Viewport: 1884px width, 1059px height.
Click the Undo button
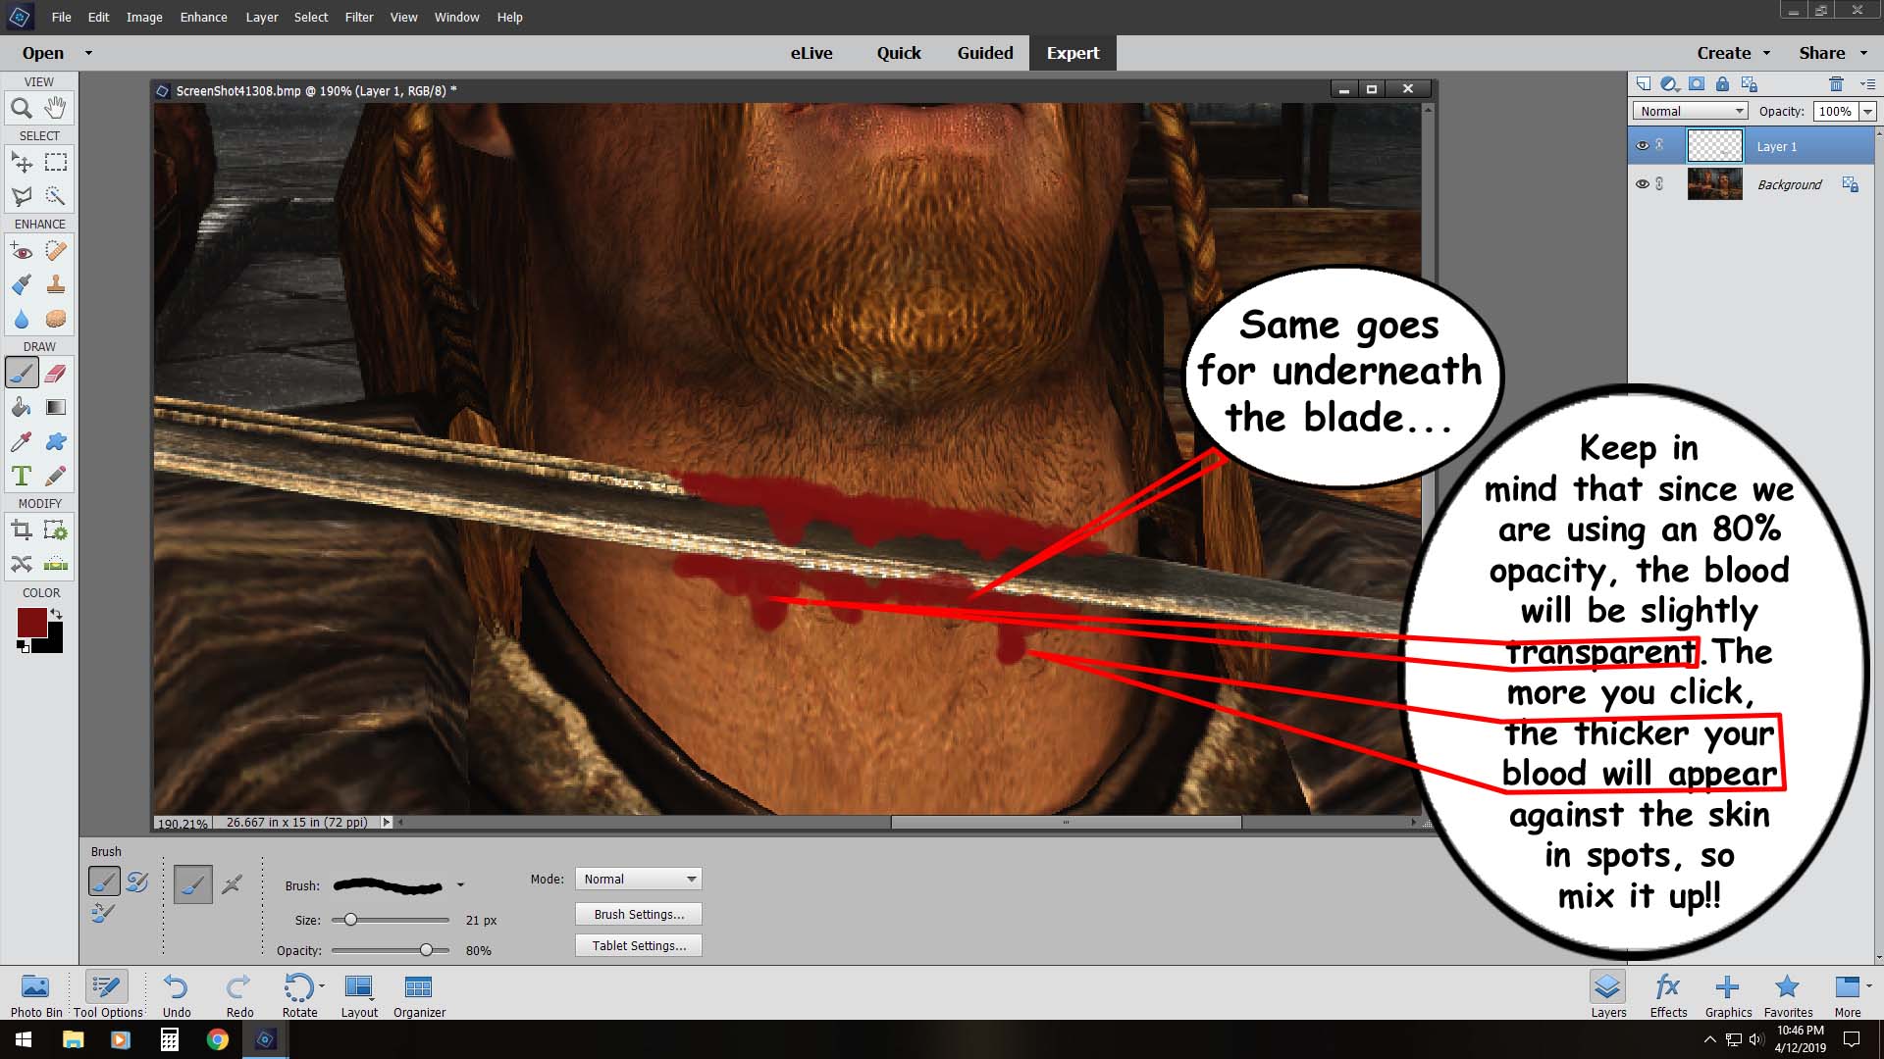point(177,995)
